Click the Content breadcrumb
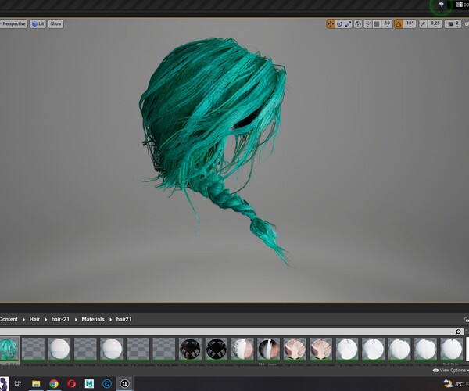This screenshot has height=391, width=469. [9, 319]
